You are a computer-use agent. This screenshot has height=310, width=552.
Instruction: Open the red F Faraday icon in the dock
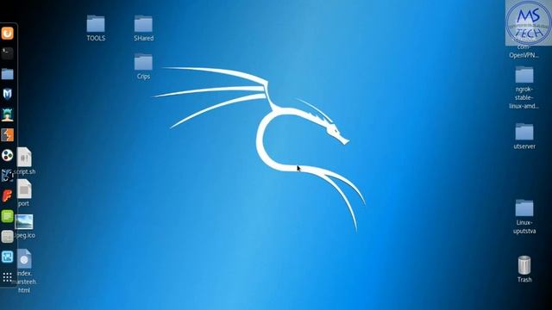coord(8,195)
